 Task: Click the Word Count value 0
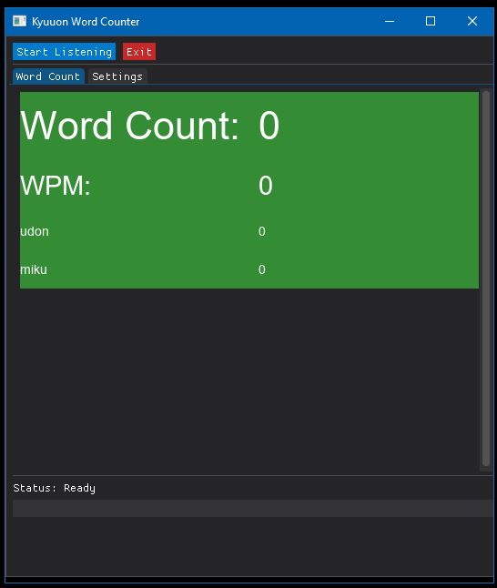click(x=269, y=126)
